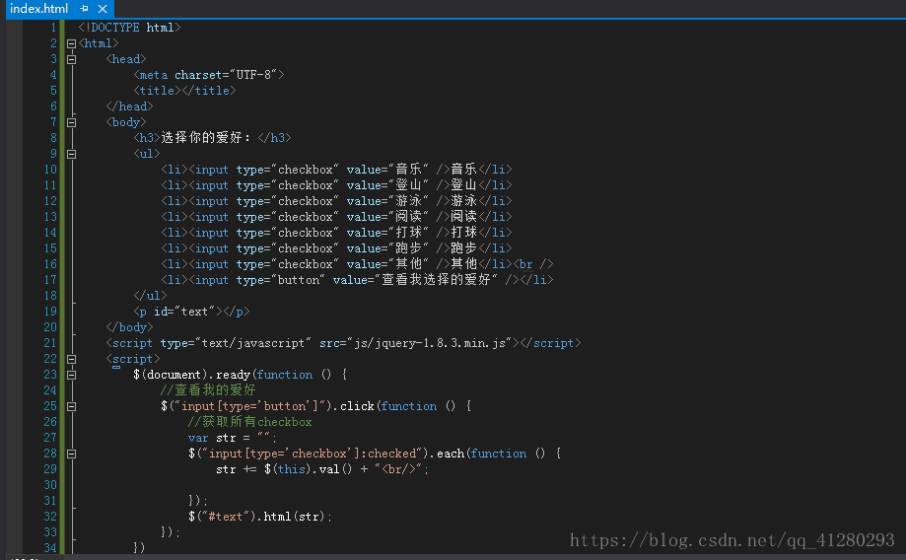The image size is (906, 560).
Task: Collapse the document ready function on line 23
Action: [71, 375]
